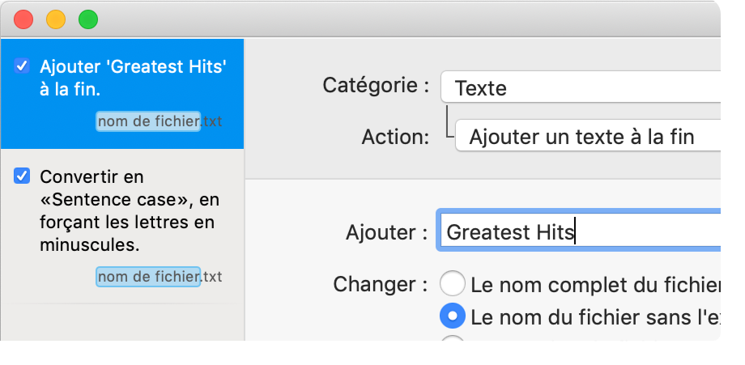Choose the "Le nom du fichier sans l'e…" option
745x365 pixels.
pos(452,315)
